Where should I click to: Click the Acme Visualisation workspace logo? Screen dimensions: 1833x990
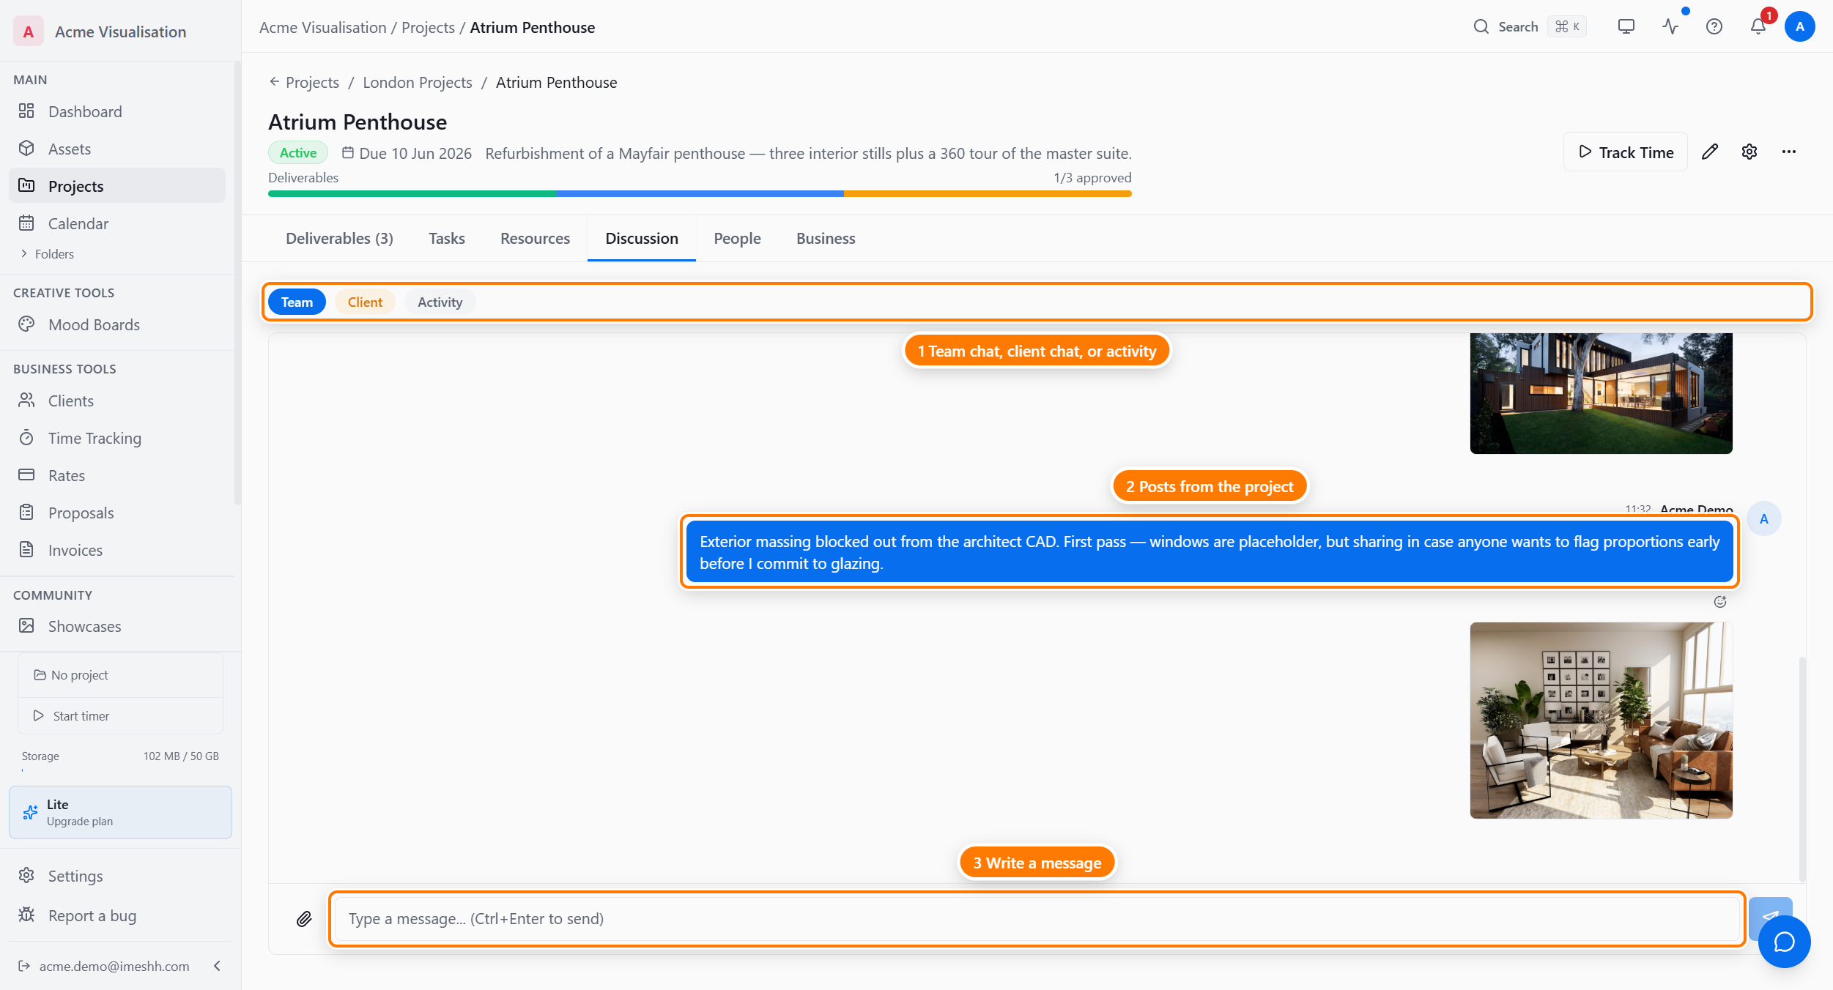click(x=29, y=31)
